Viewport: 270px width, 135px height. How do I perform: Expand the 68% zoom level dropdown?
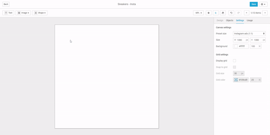click(198, 13)
